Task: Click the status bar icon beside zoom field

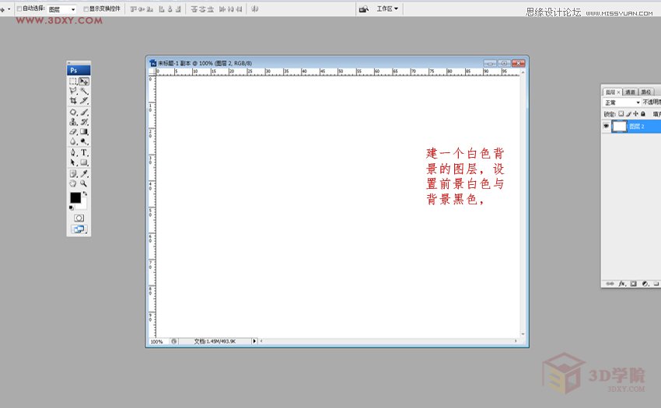Action: click(x=174, y=341)
